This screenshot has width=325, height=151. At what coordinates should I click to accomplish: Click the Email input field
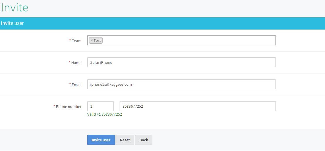pyautogui.click(x=181, y=84)
